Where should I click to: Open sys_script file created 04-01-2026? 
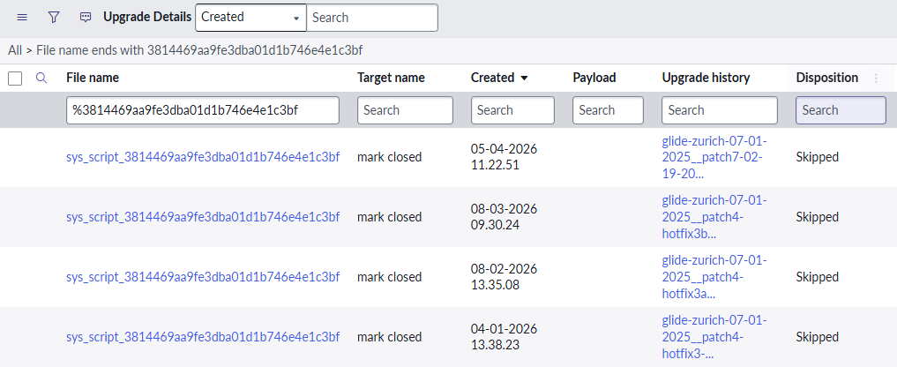point(203,337)
